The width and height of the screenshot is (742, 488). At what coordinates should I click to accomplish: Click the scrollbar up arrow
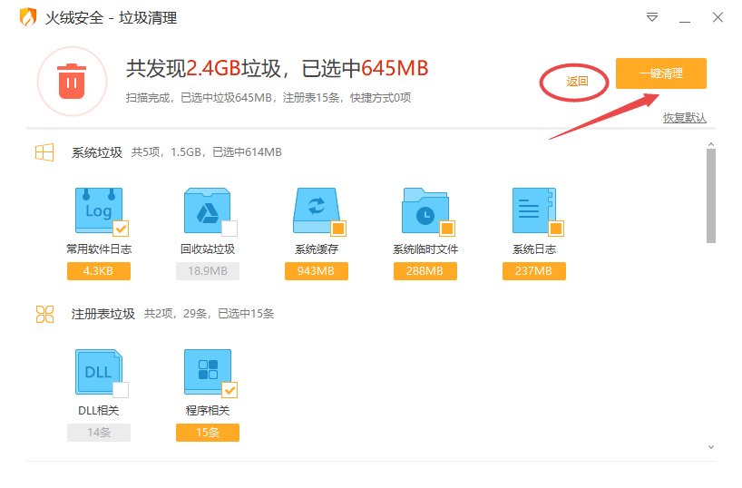coord(711,144)
